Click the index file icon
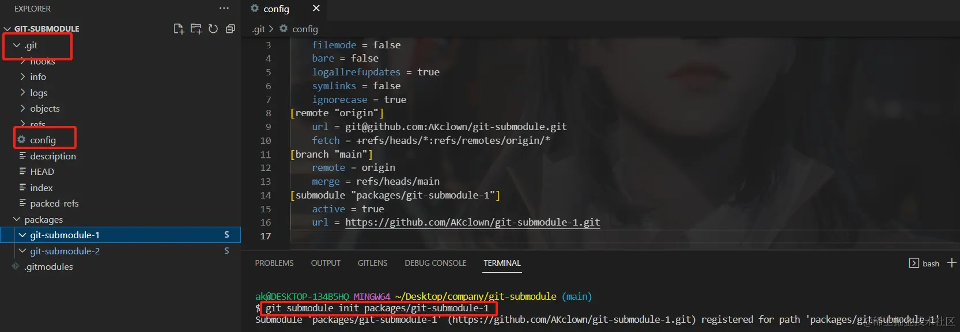 pyautogui.click(x=22, y=188)
